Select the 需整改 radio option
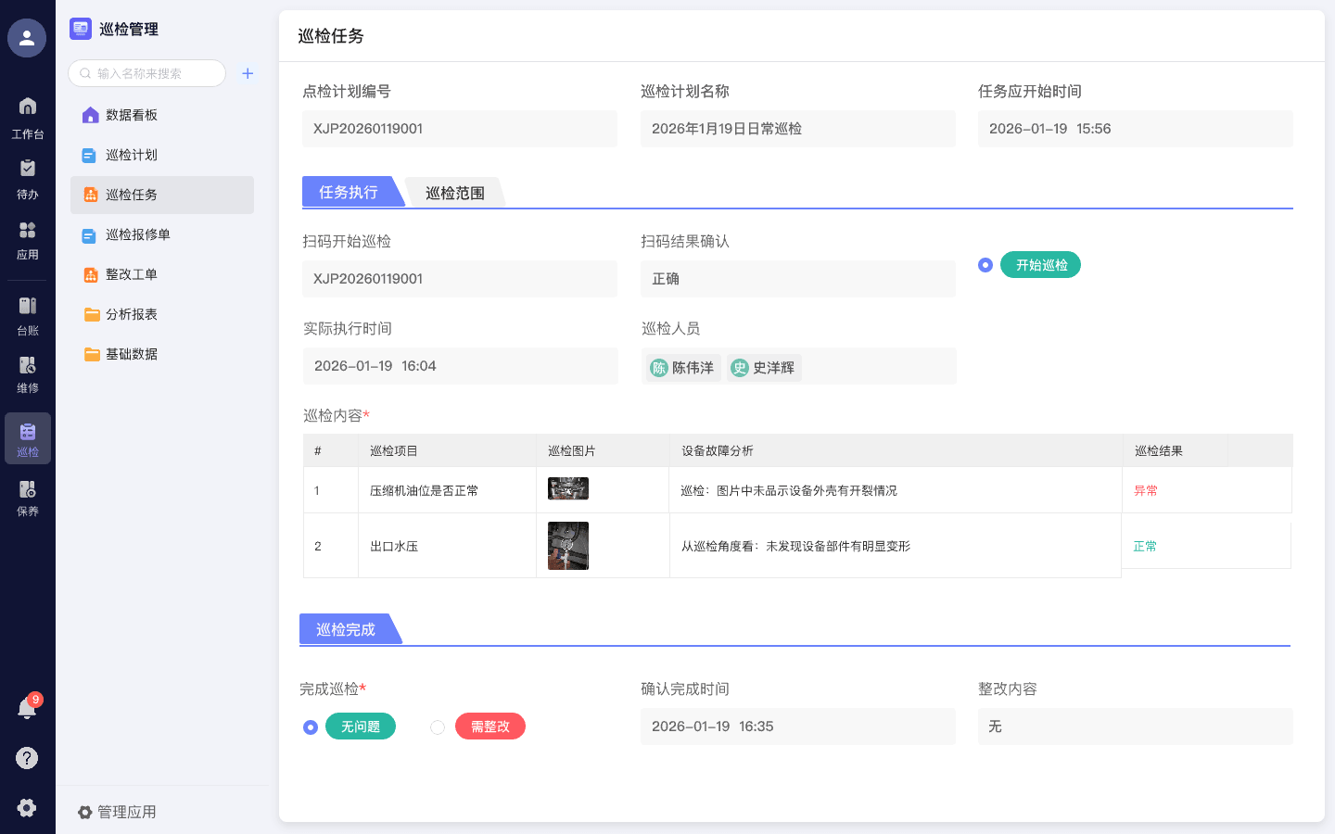Screen dimensions: 1335x834 click(438, 727)
